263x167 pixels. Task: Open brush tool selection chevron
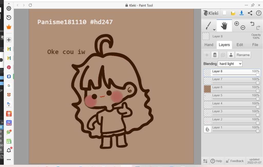click(x=214, y=30)
